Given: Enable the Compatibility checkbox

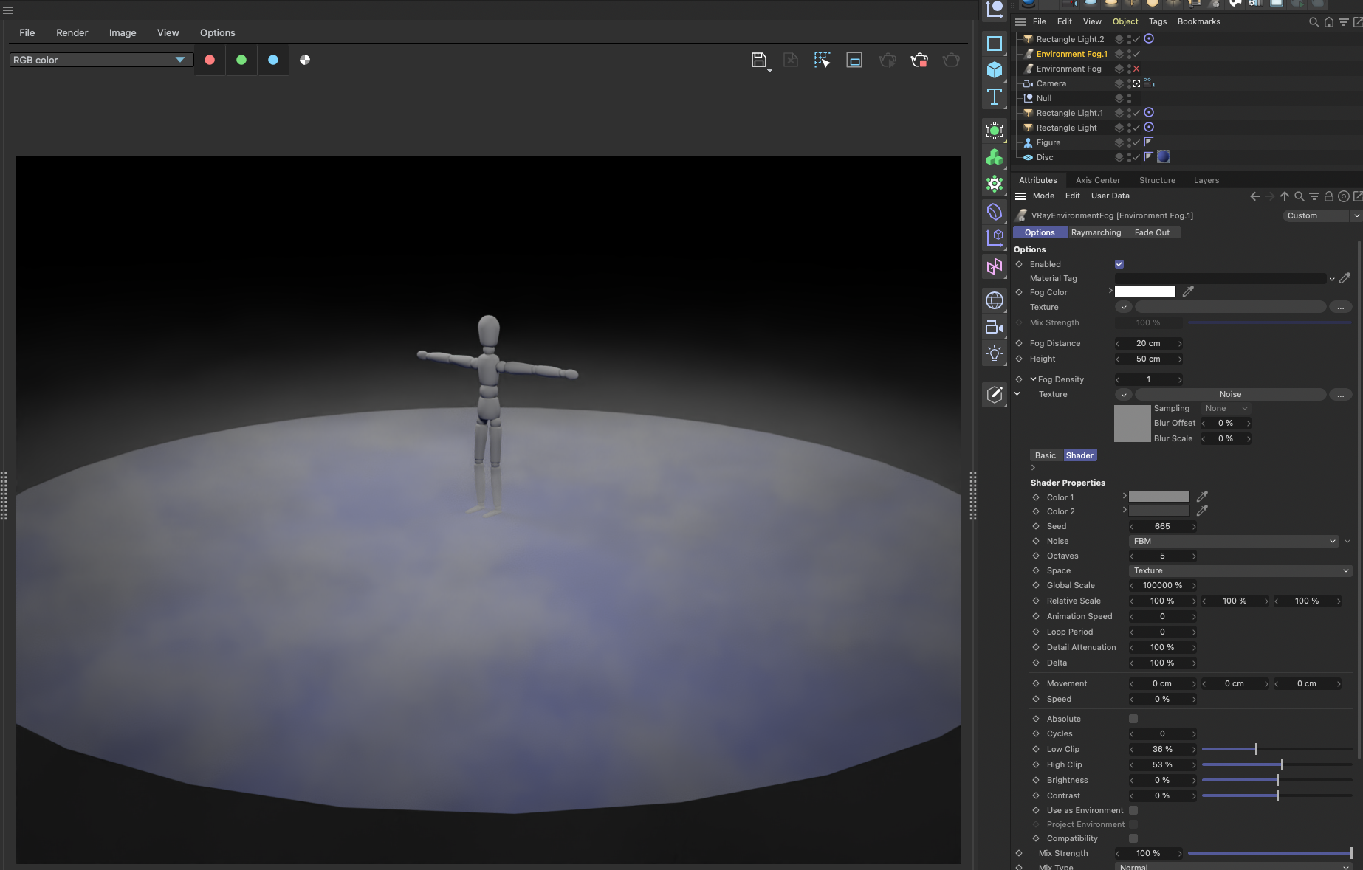Looking at the screenshot, I should [1133, 838].
